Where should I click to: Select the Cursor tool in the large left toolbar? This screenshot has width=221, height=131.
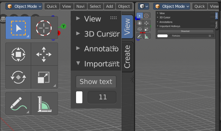coord(44,28)
